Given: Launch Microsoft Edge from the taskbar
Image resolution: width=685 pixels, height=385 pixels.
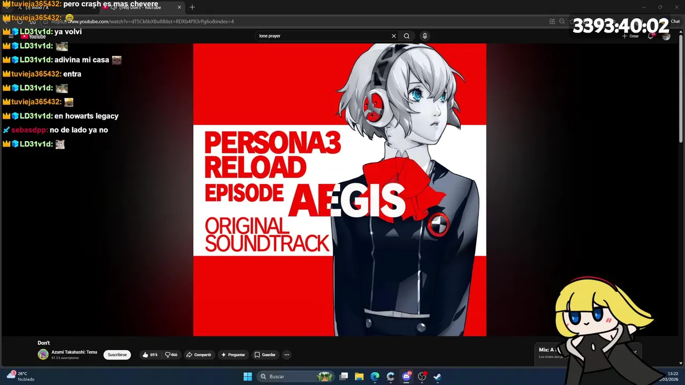Looking at the screenshot, I should (375, 376).
